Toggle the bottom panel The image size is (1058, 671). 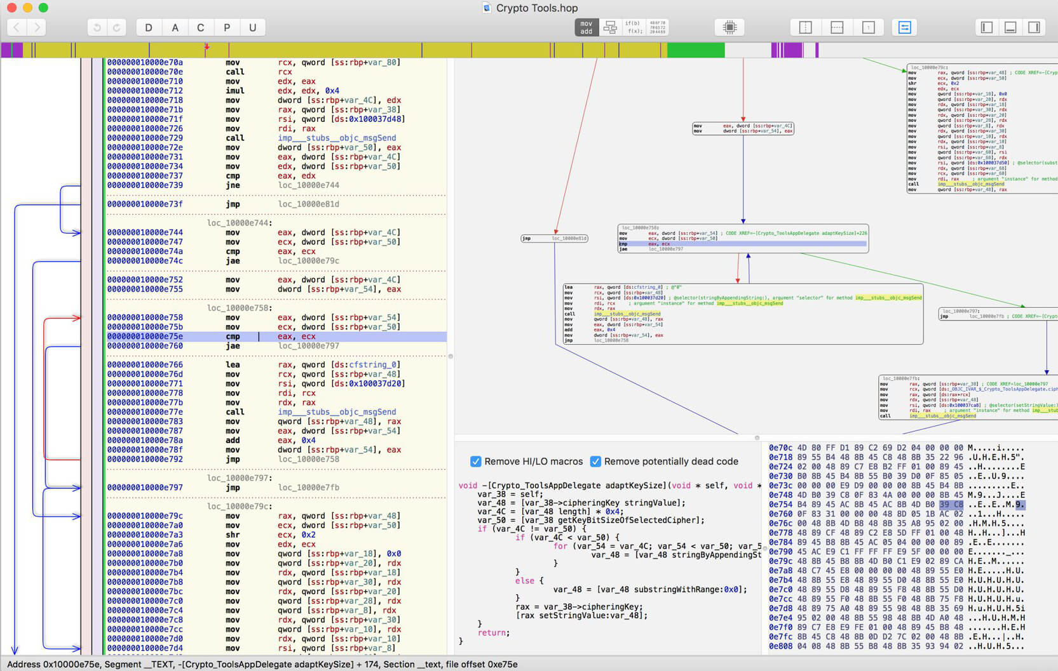click(1010, 27)
